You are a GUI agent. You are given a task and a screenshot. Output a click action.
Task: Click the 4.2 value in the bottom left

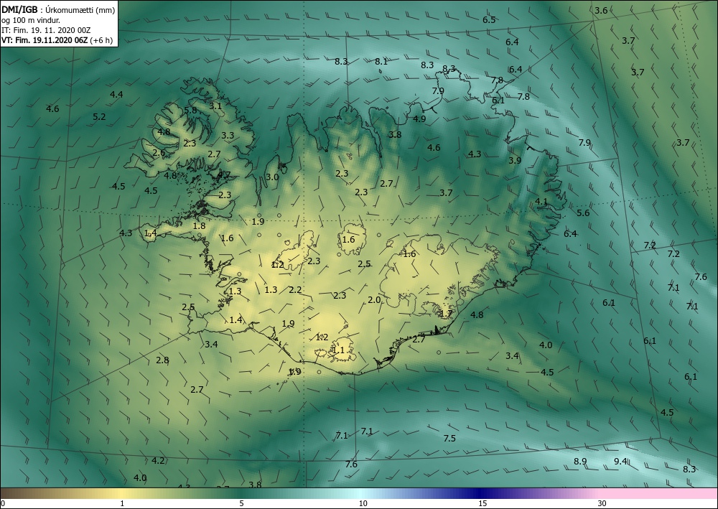pos(158,461)
